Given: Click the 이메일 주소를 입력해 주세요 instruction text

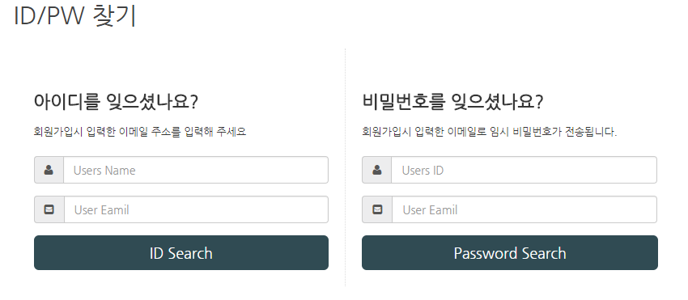Looking at the screenshot, I should (x=183, y=132).
